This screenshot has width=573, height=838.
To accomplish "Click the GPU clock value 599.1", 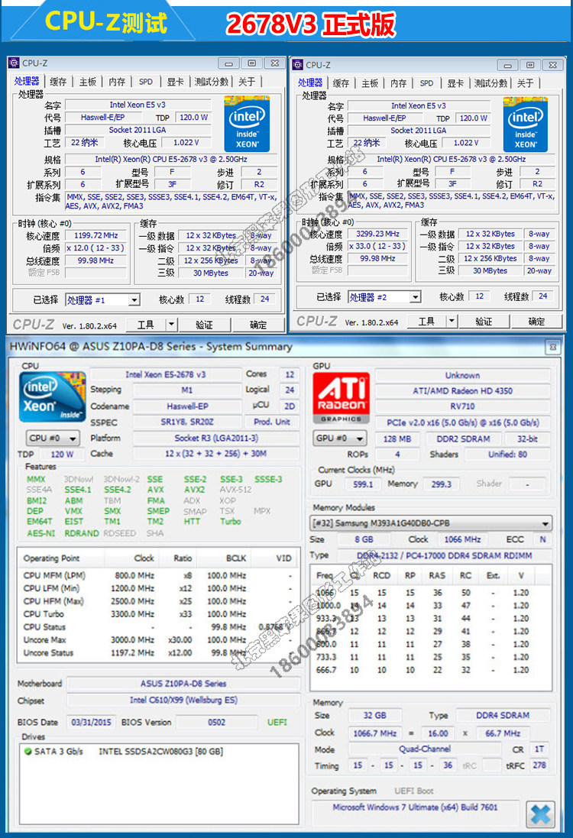I will [x=363, y=484].
